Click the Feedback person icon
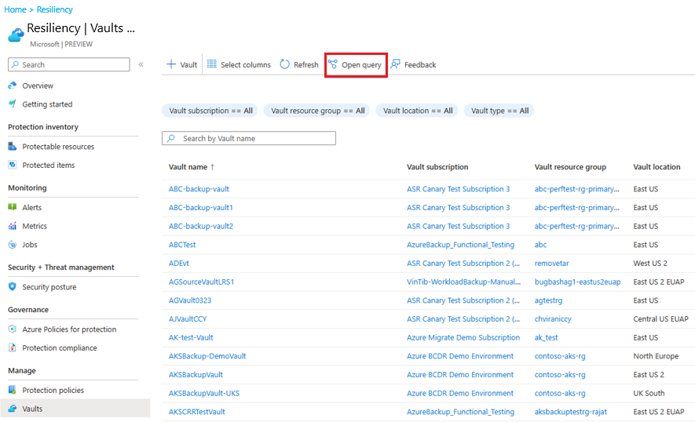The height and width of the screenshot is (422, 695). point(395,64)
